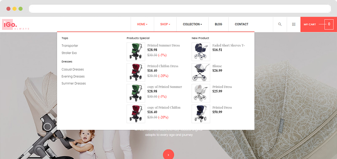Click the $26.99 Blouse price
Viewport: 337px width, 159px height.
217,71
